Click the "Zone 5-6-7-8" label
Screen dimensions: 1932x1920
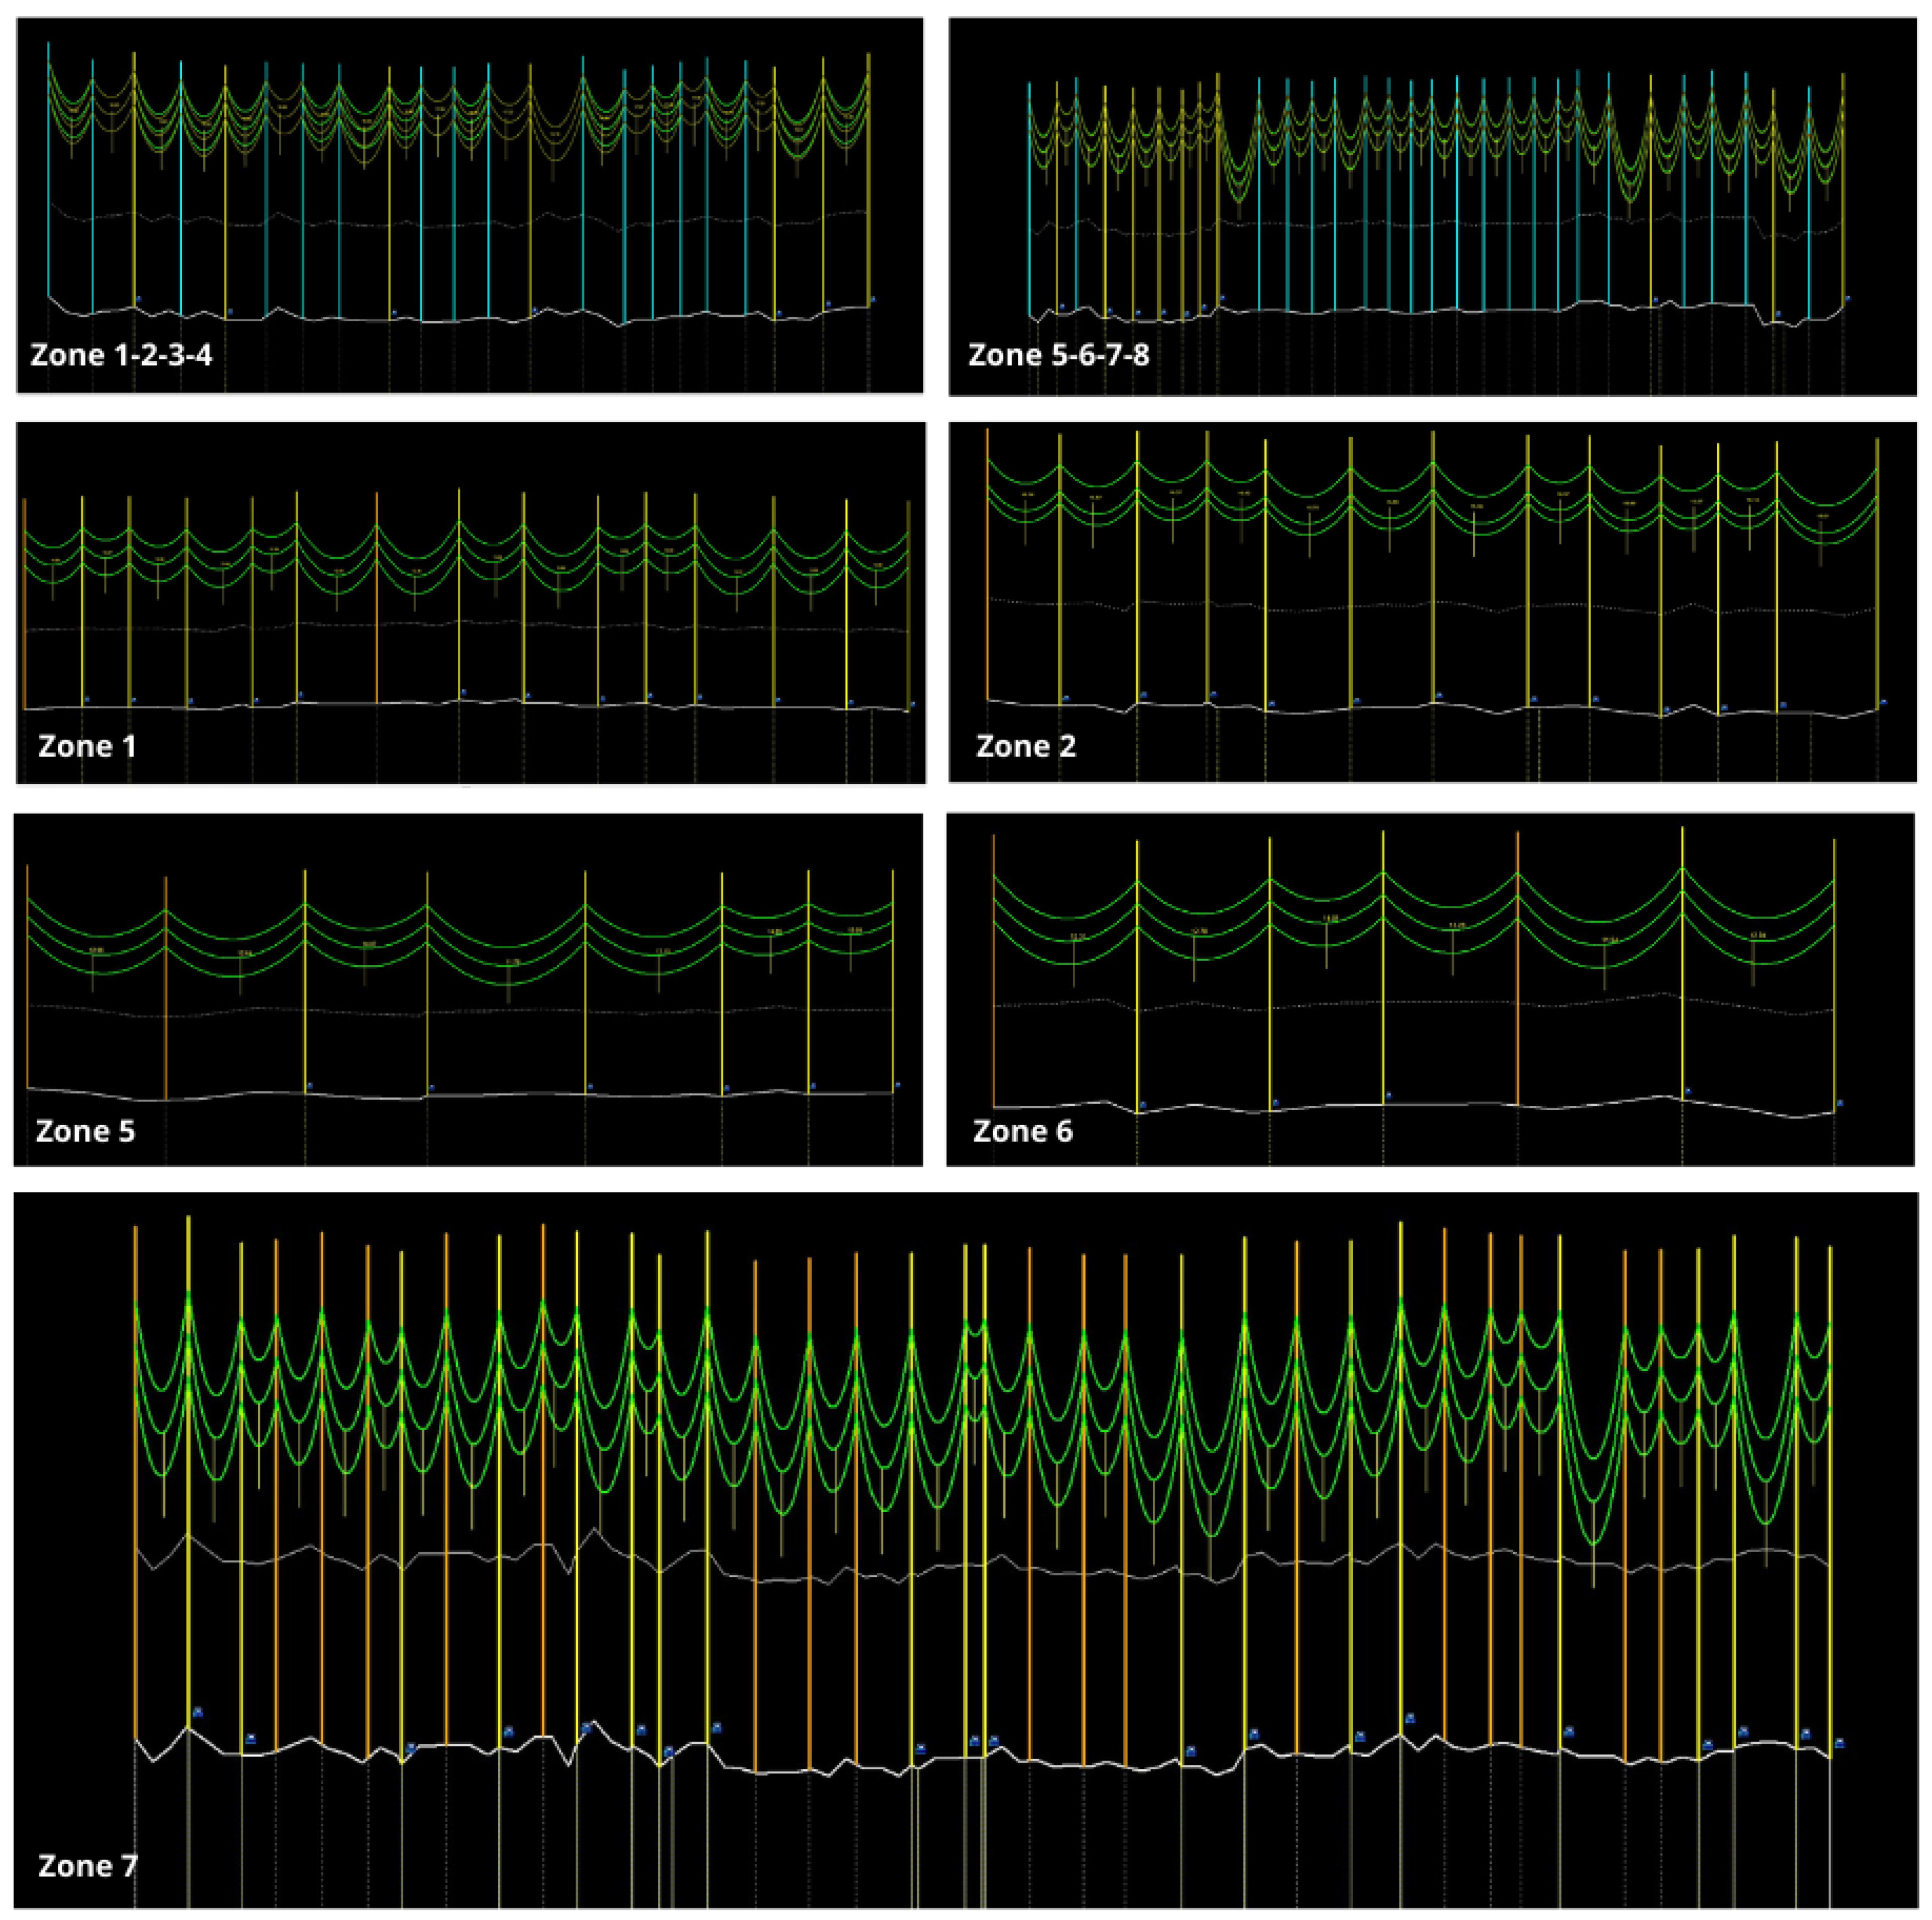click(1058, 355)
